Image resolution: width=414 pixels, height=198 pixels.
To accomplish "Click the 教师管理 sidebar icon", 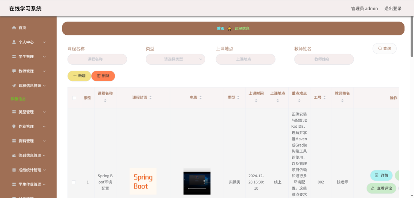I will pos(14,71).
